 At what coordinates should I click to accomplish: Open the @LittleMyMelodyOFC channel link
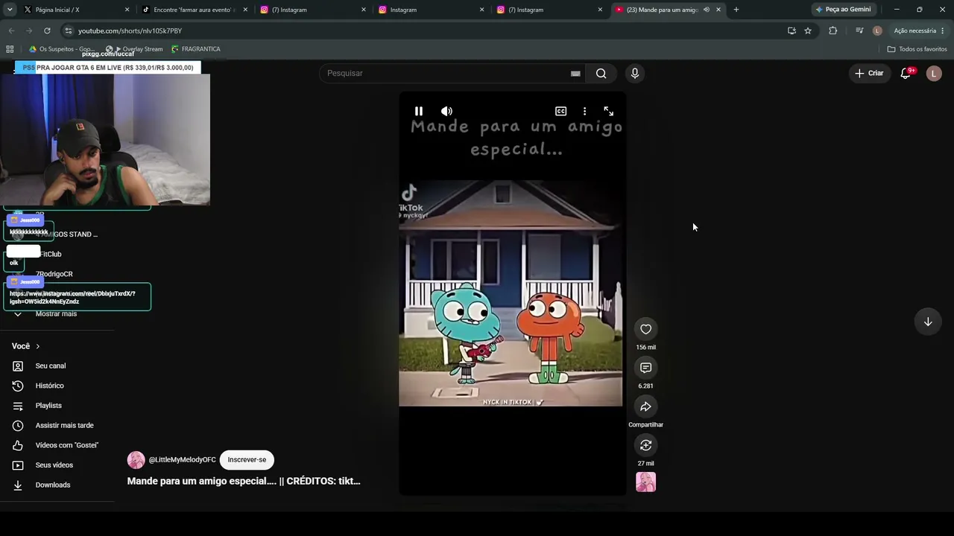click(x=182, y=460)
